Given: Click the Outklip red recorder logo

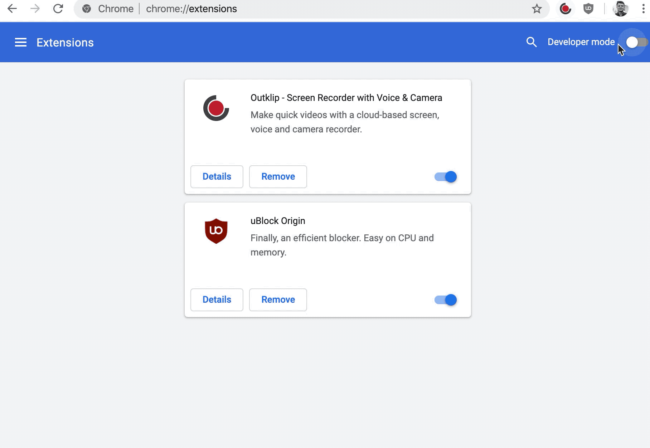Looking at the screenshot, I should coord(216,108).
